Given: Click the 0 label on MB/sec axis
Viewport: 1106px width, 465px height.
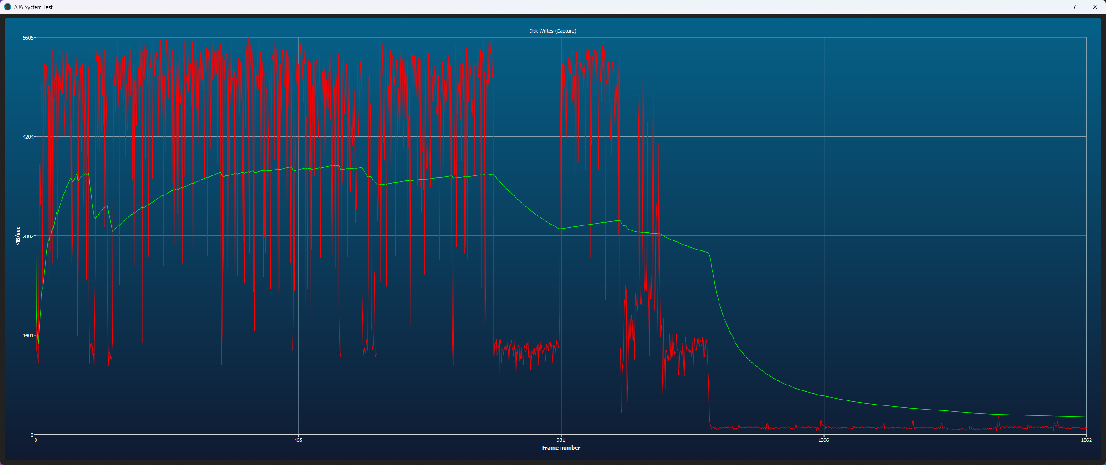Looking at the screenshot, I should coord(32,435).
